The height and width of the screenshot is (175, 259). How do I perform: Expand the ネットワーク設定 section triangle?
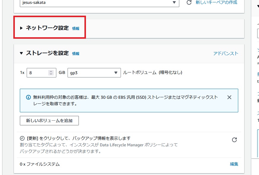tap(21, 28)
